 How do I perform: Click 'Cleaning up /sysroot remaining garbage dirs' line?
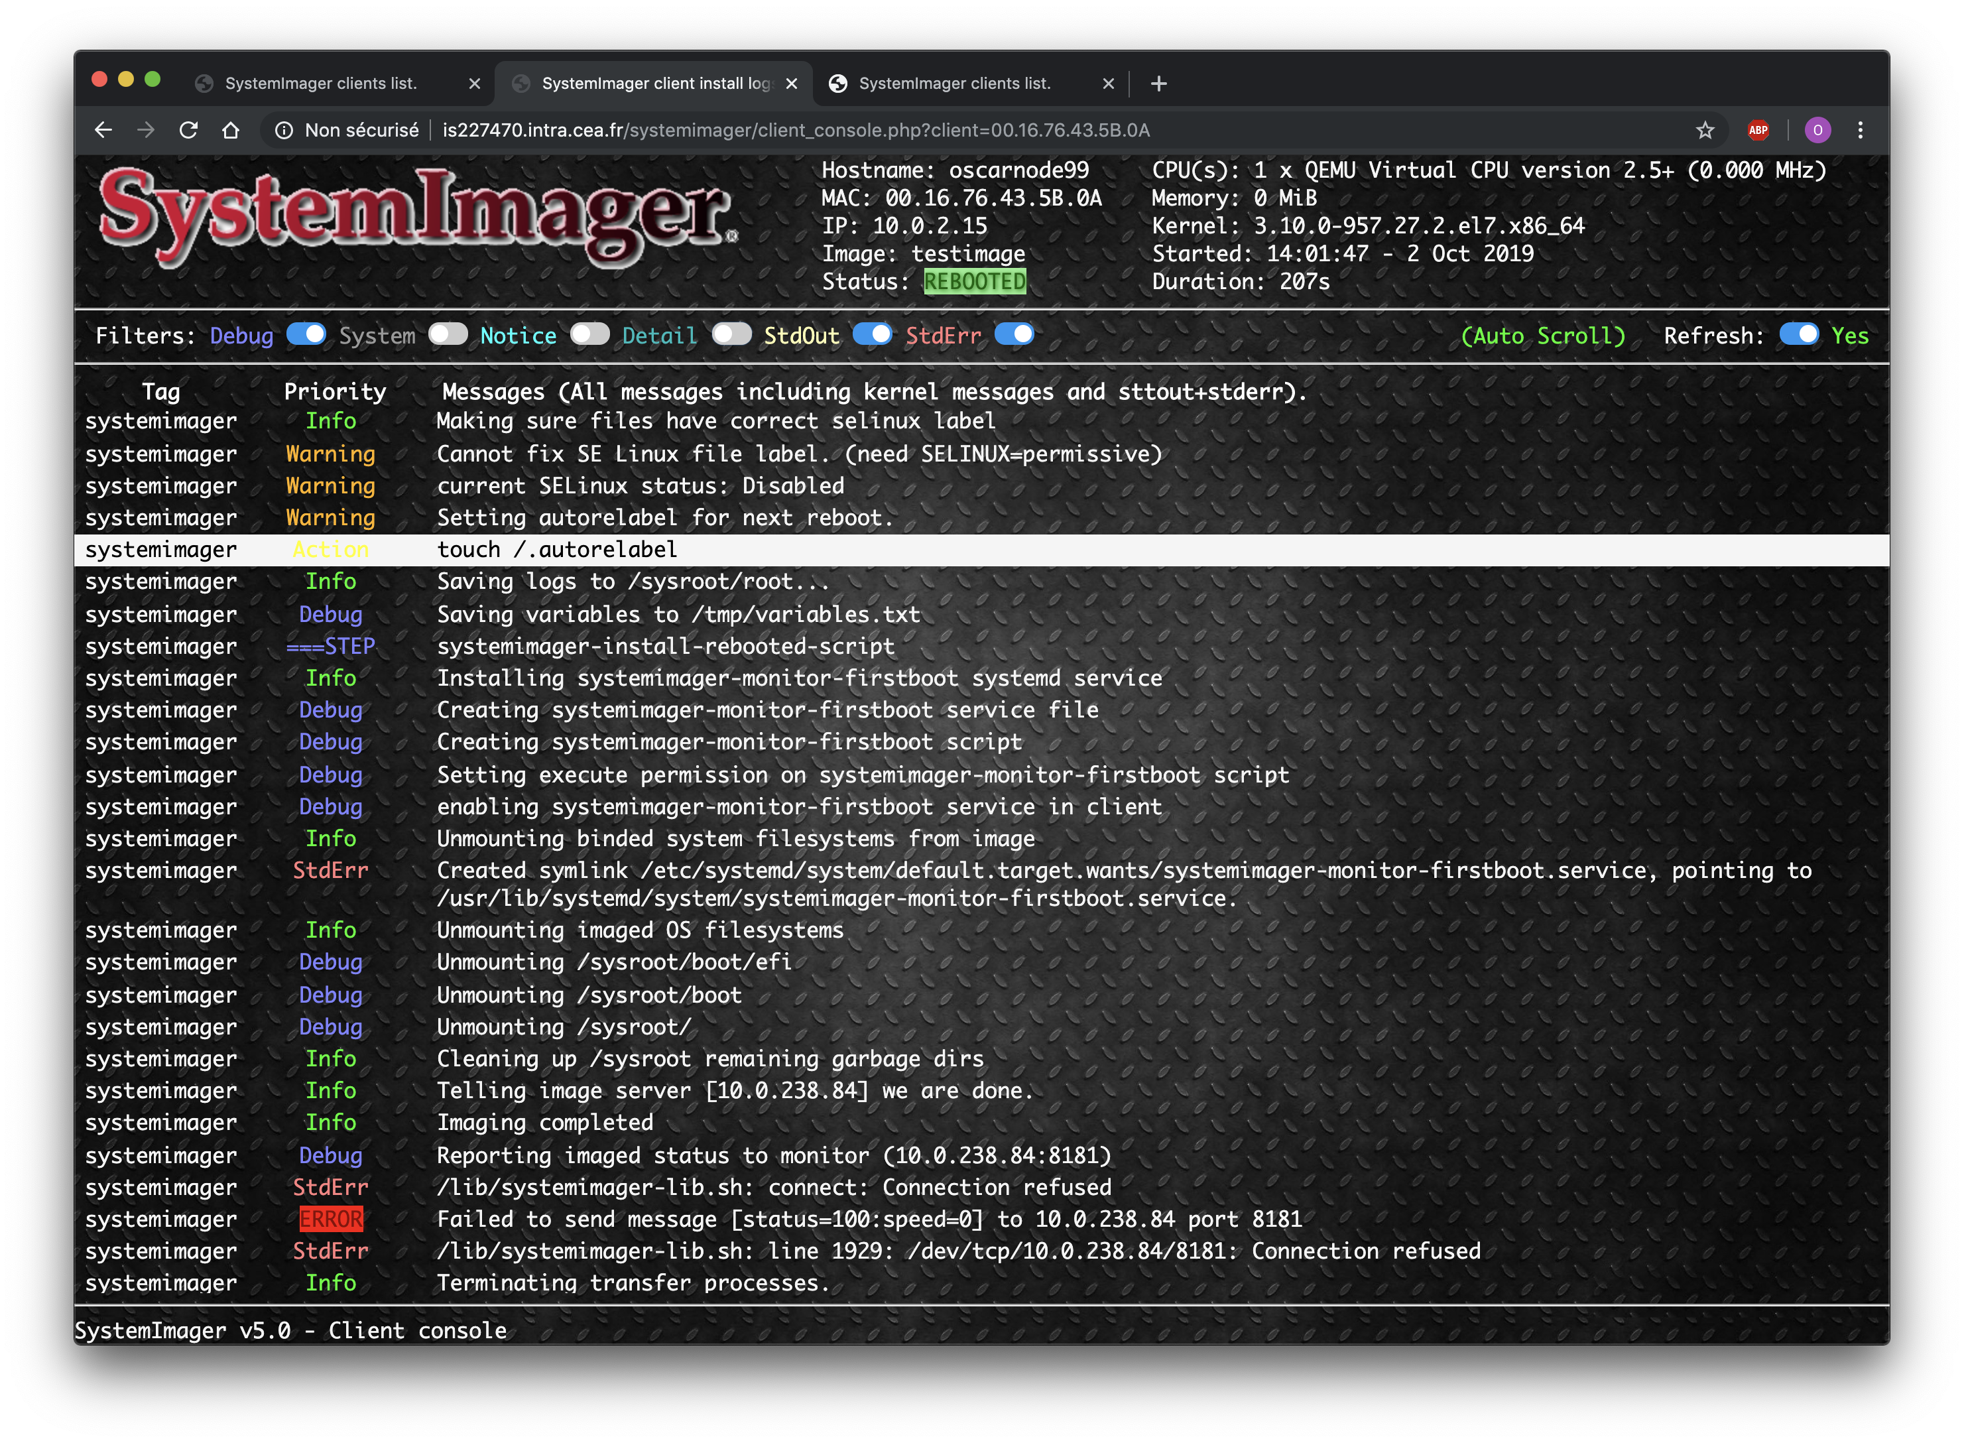710,1058
